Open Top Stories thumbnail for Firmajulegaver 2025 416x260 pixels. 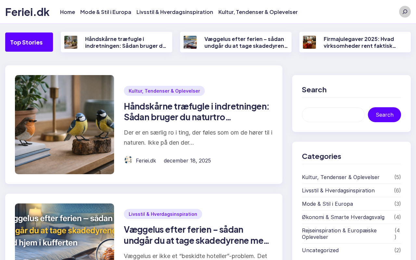coord(309,42)
